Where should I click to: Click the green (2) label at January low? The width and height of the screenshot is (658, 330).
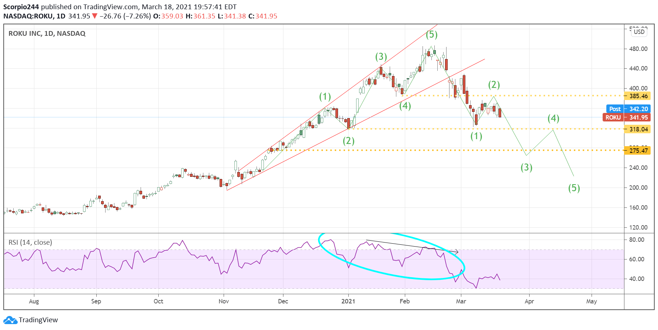pyautogui.click(x=348, y=141)
